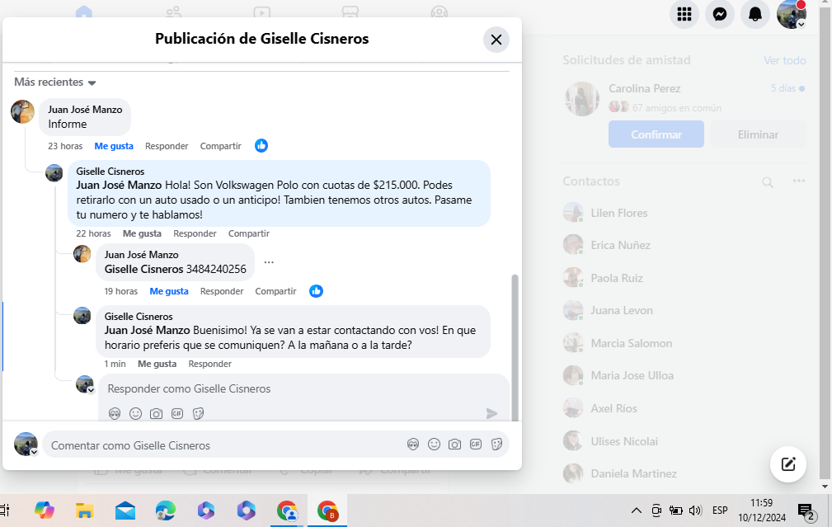
Task: Open the Facebook apps grid menu
Action: point(684,14)
